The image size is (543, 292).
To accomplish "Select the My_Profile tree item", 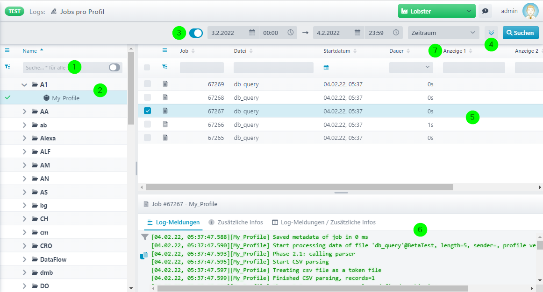I will click(x=64, y=98).
